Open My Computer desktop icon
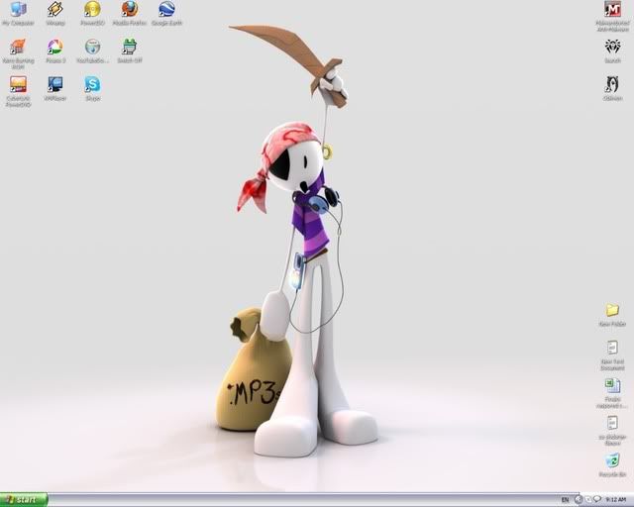This screenshot has width=634, height=507. tap(18, 11)
